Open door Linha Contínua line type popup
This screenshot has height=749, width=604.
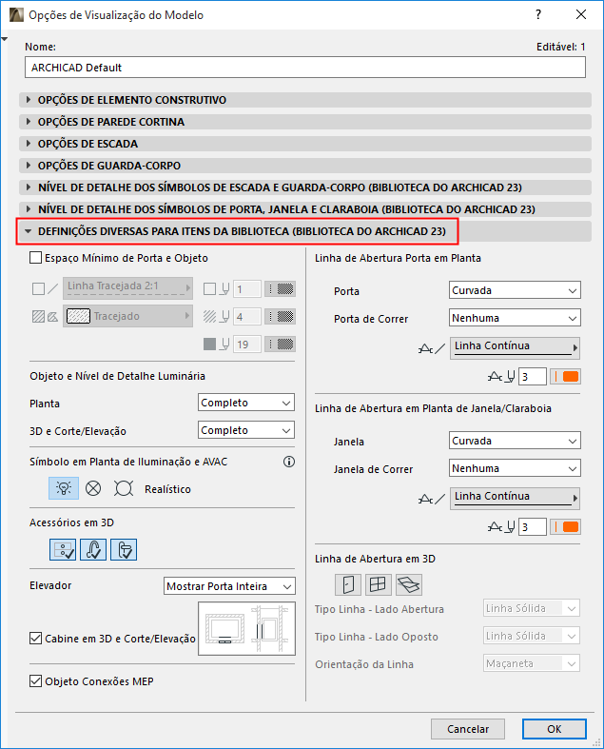coord(515,347)
